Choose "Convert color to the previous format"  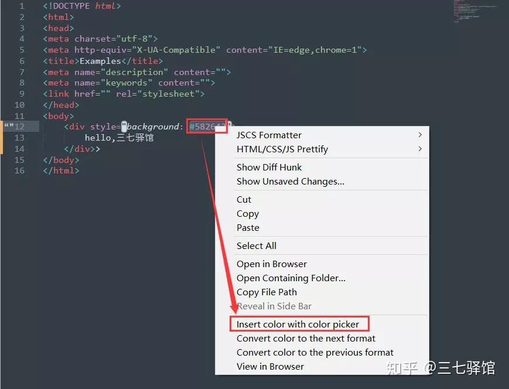315,352
